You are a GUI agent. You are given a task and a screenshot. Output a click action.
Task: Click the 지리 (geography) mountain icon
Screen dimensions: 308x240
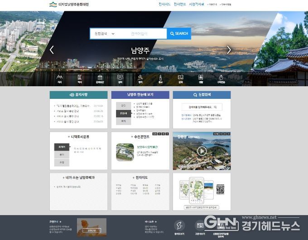click(x=59, y=78)
